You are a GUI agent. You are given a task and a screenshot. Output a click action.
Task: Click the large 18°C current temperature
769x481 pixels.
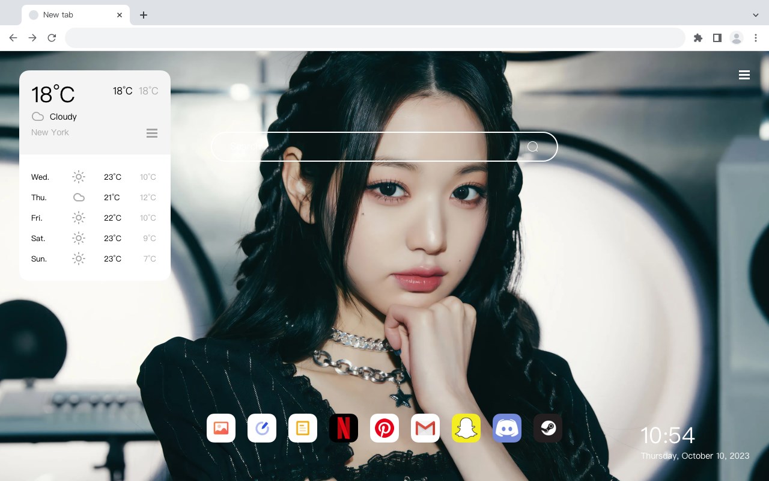53,94
